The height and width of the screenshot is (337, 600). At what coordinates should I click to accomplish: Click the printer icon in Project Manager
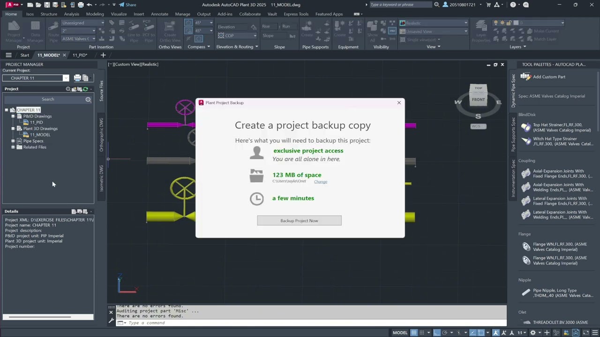[x=77, y=78]
